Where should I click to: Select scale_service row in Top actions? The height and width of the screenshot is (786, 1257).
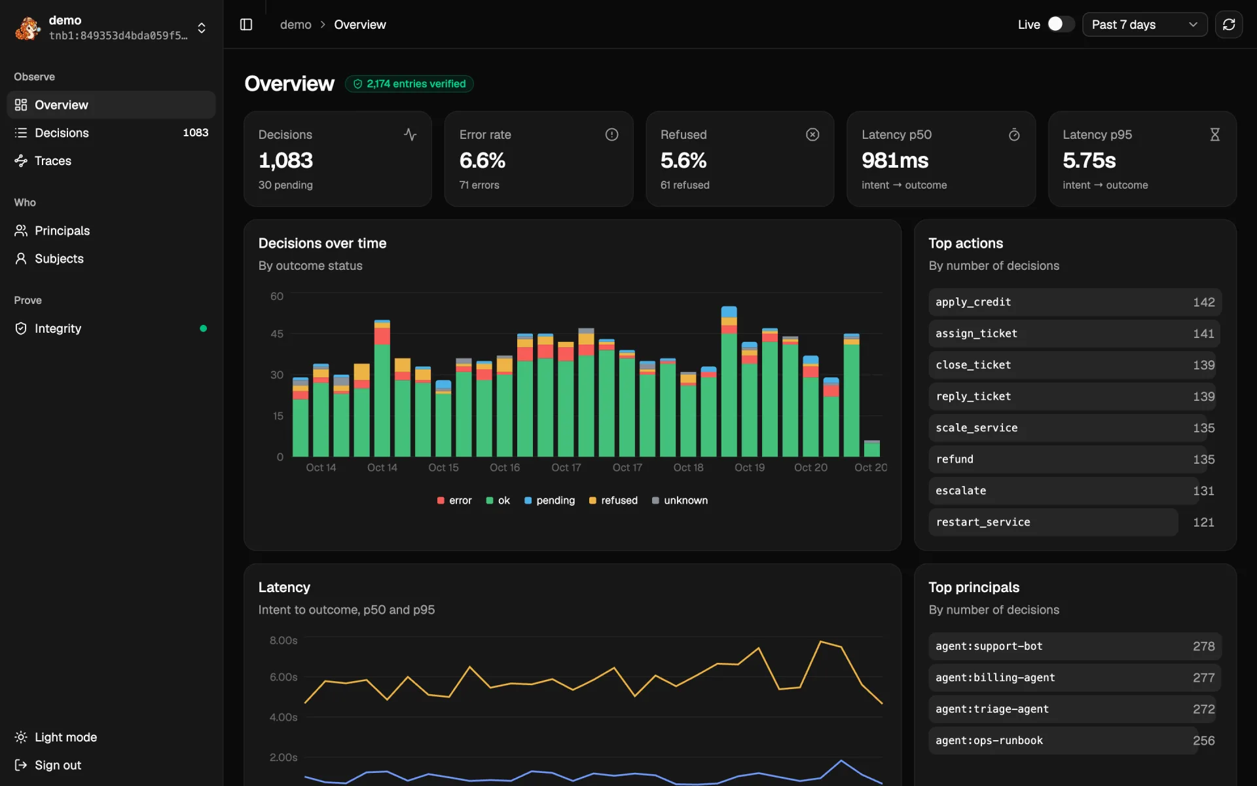click(x=1075, y=428)
